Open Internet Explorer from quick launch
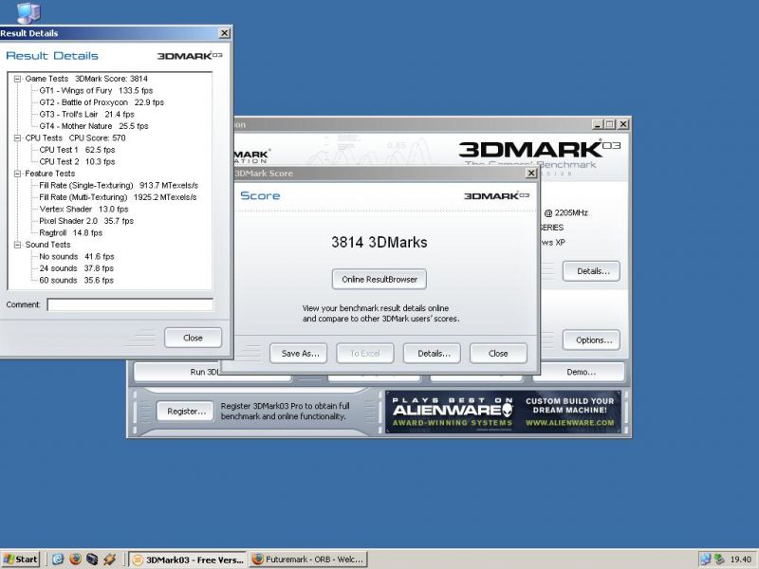Screen dimensions: 759x569 [58, 560]
